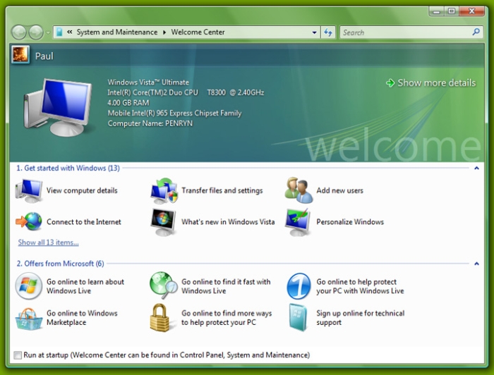This screenshot has height=375, width=494.
Task: Go back with the Back button
Action: tap(18, 32)
